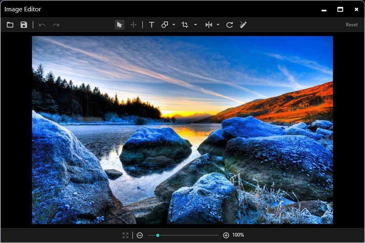Activate the pointer selection tool
Viewport: 365px width, 243px height.
coord(119,25)
